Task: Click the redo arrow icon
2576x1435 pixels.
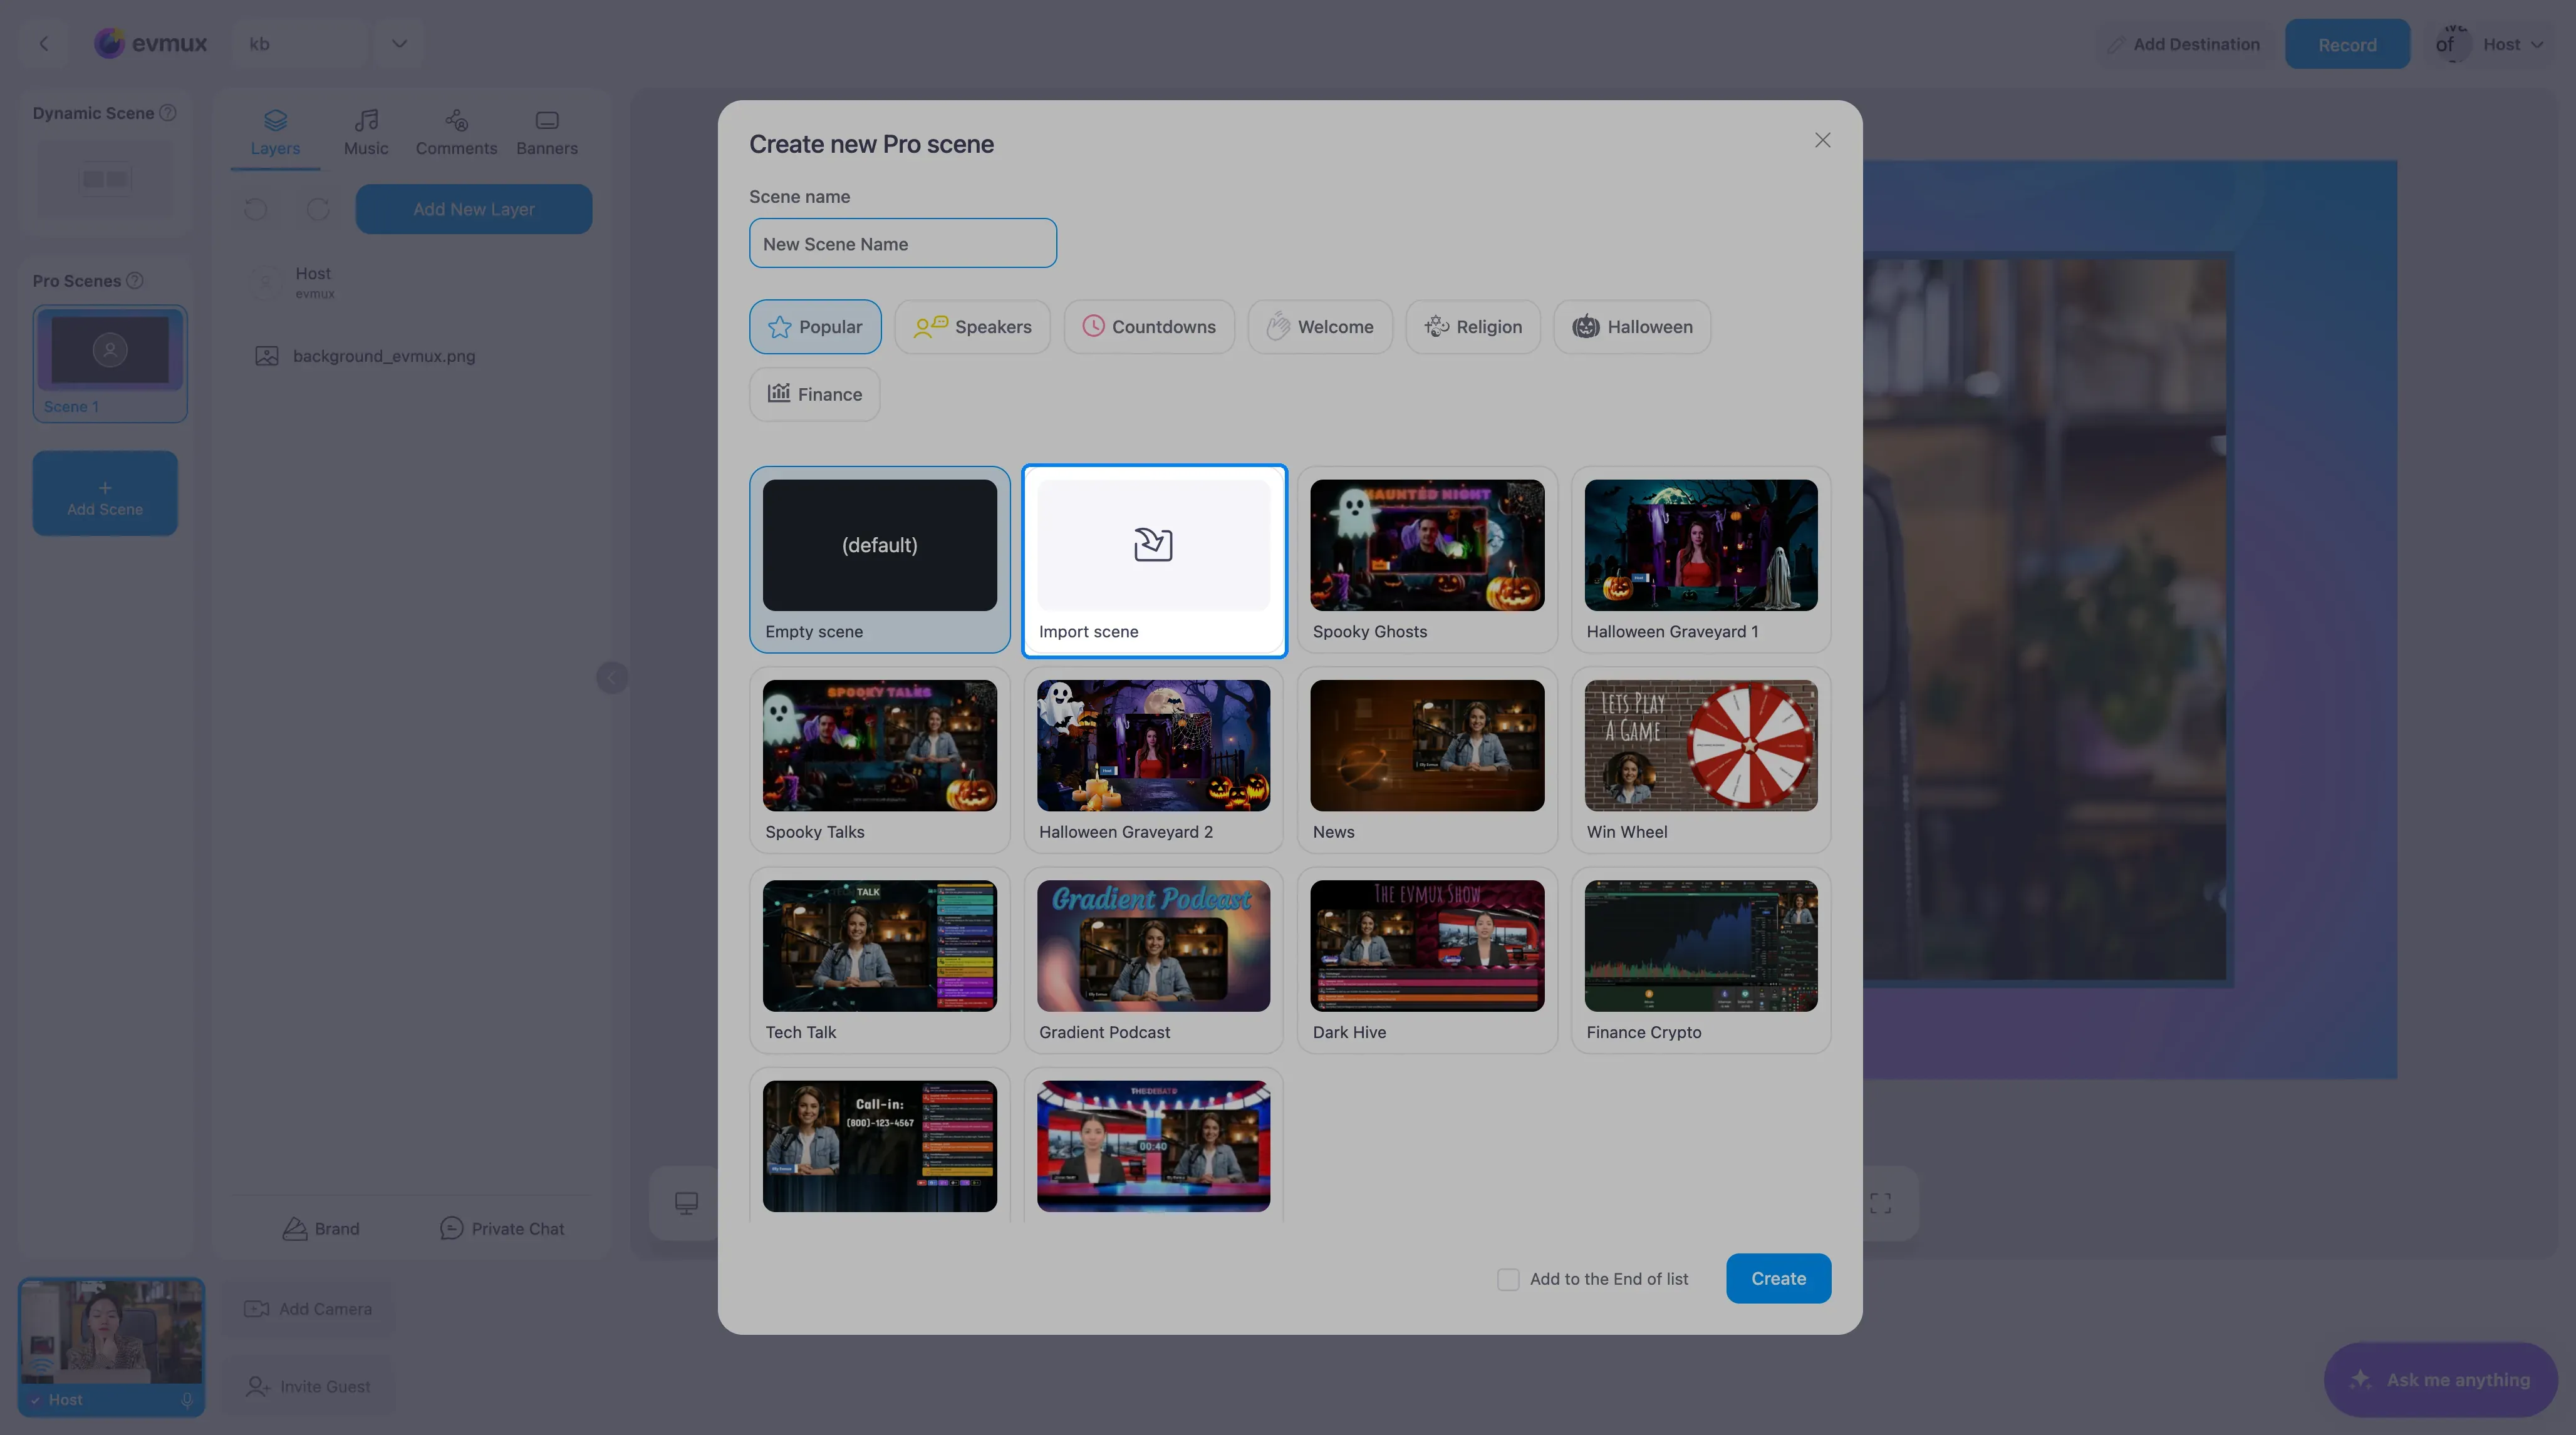Action: point(318,209)
